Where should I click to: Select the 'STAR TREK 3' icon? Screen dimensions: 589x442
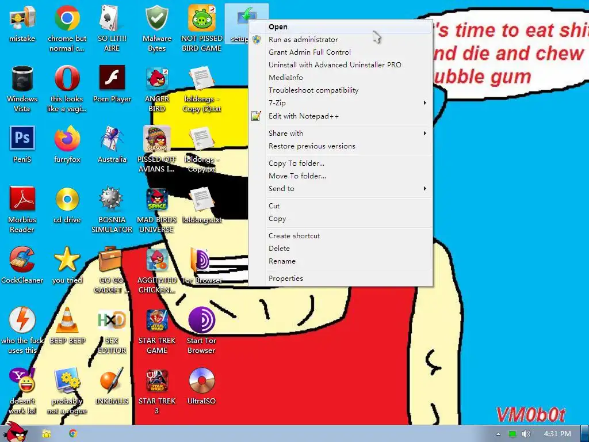pos(156,391)
